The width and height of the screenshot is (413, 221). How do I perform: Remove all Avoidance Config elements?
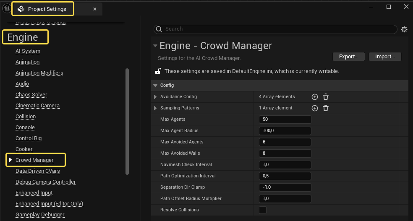tap(326, 97)
